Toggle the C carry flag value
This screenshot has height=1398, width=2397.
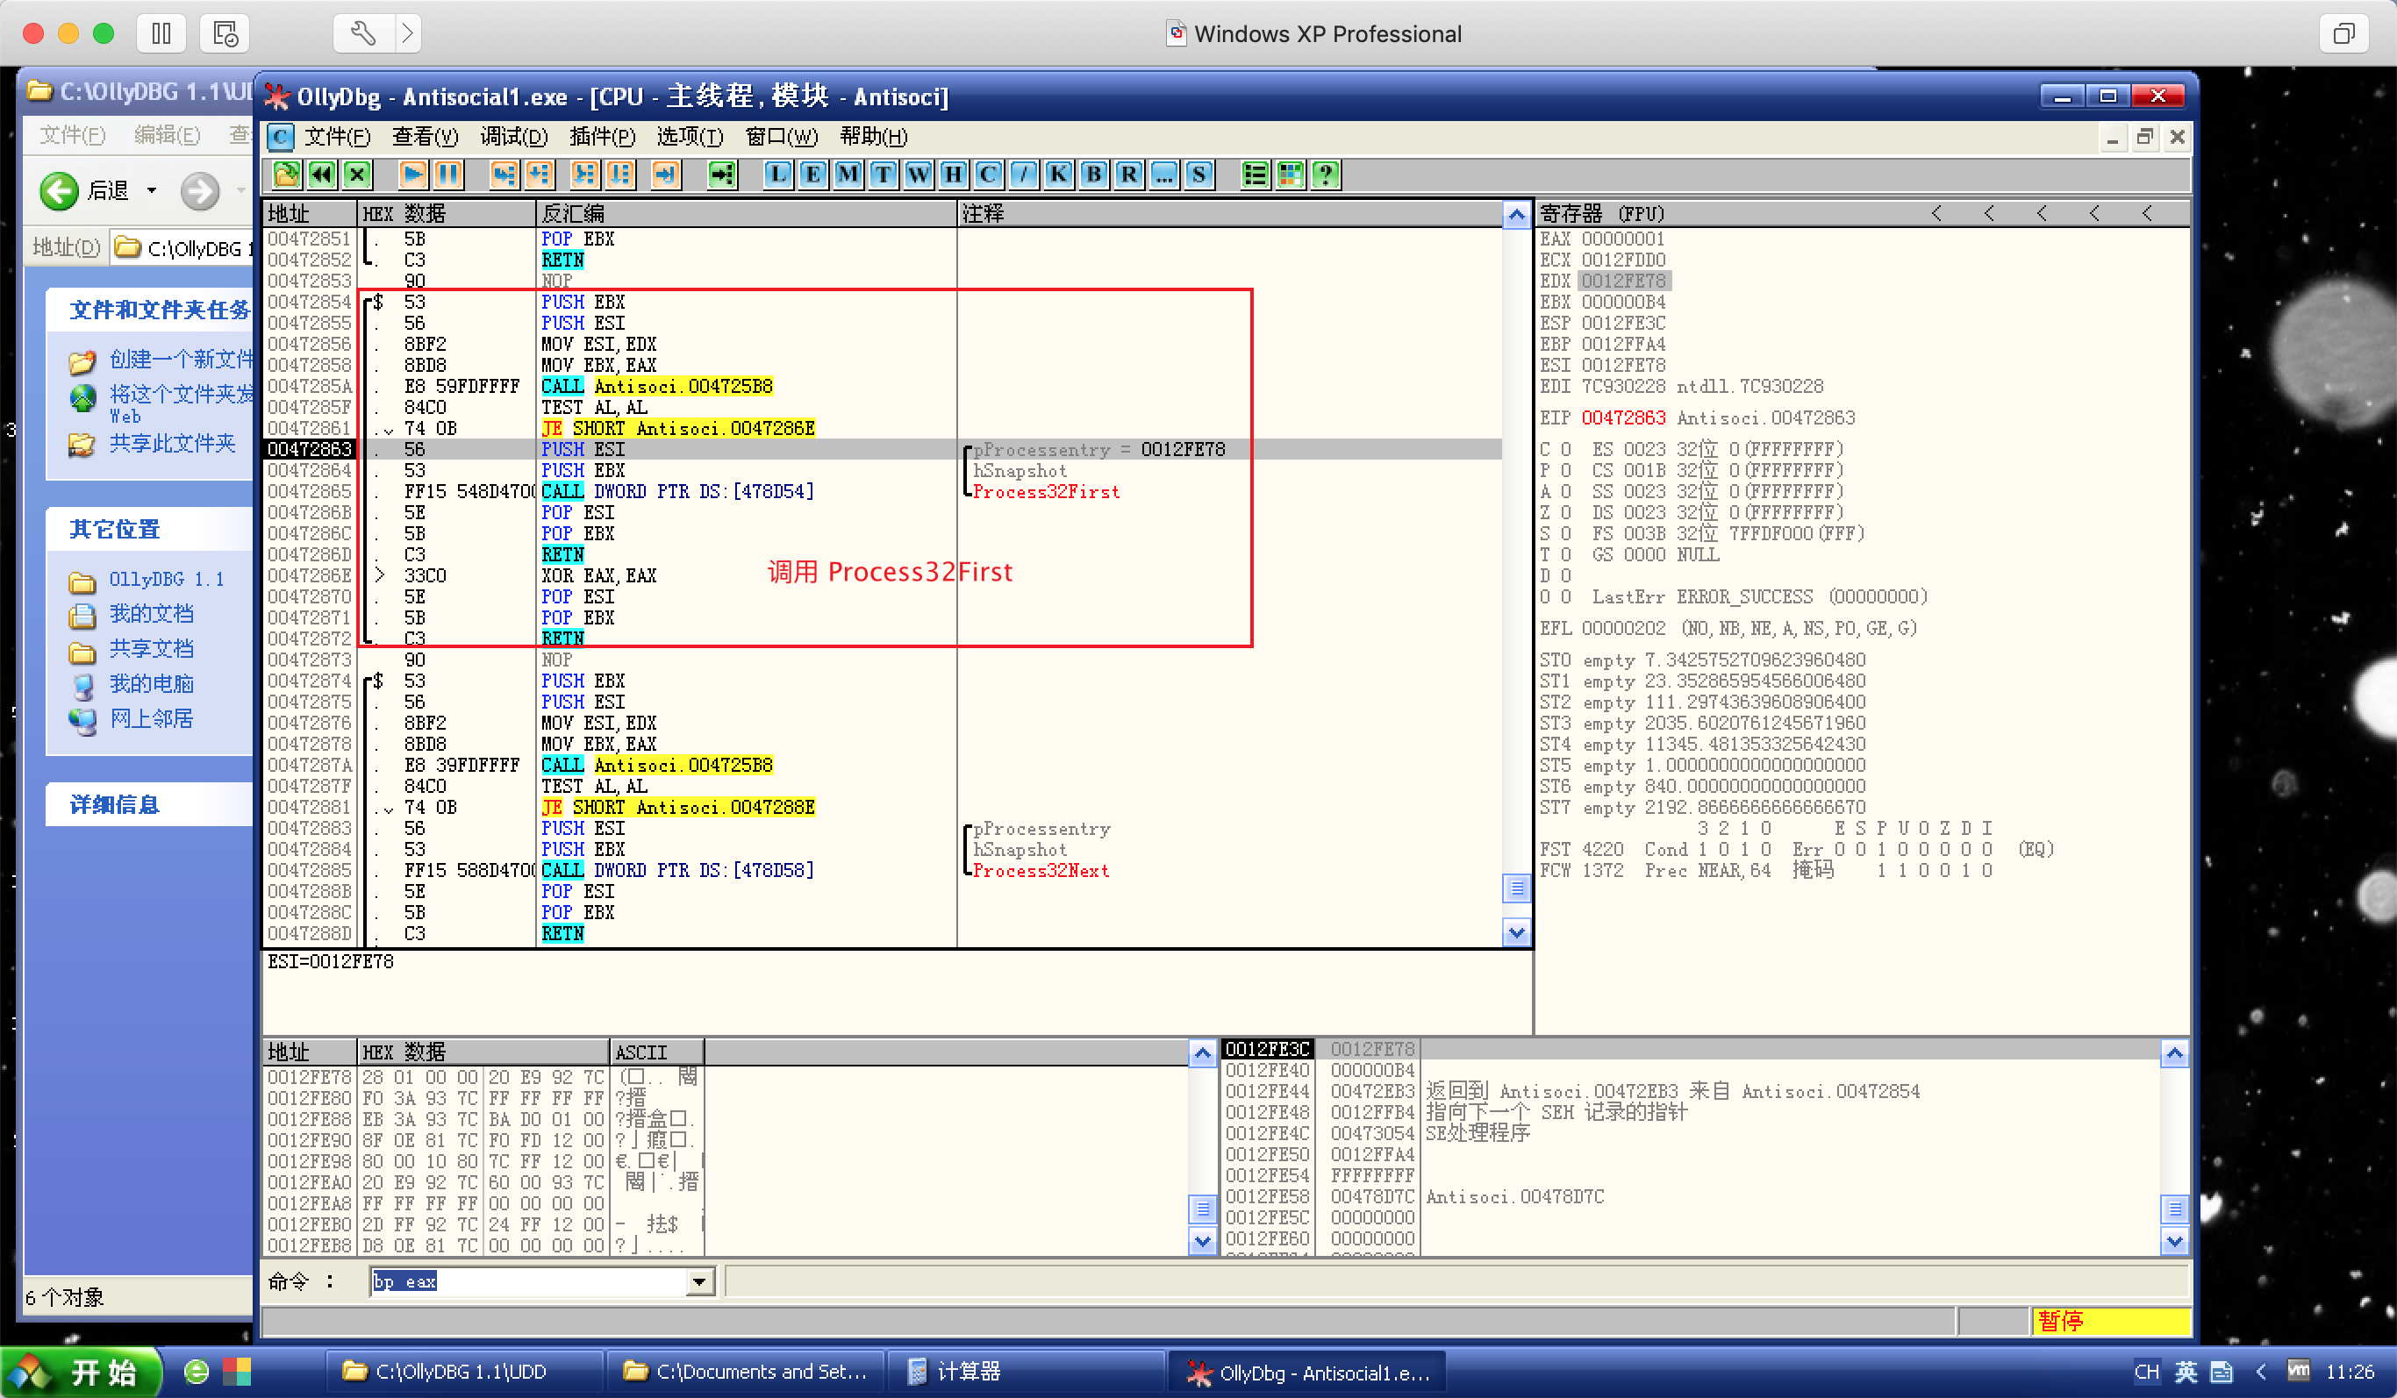click(x=1565, y=449)
